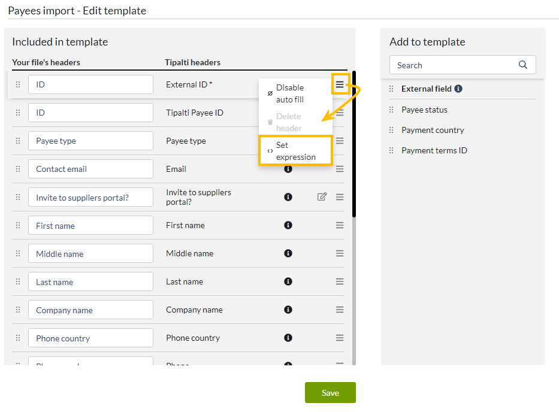The height and width of the screenshot is (412, 559).
Task: Edit the Company name file header field
Action: 90,310
